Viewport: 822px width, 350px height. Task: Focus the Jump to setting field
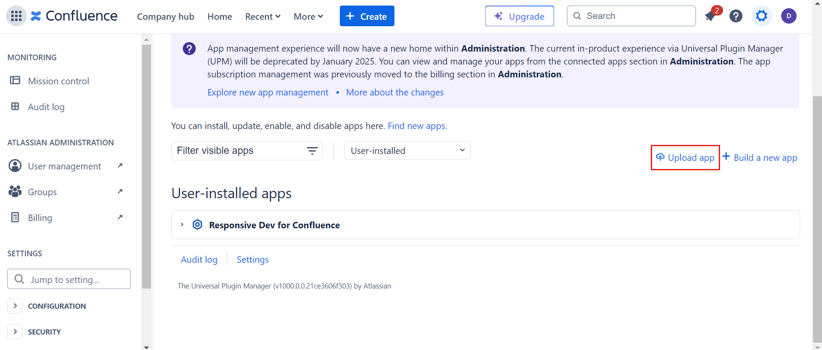tap(69, 279)
